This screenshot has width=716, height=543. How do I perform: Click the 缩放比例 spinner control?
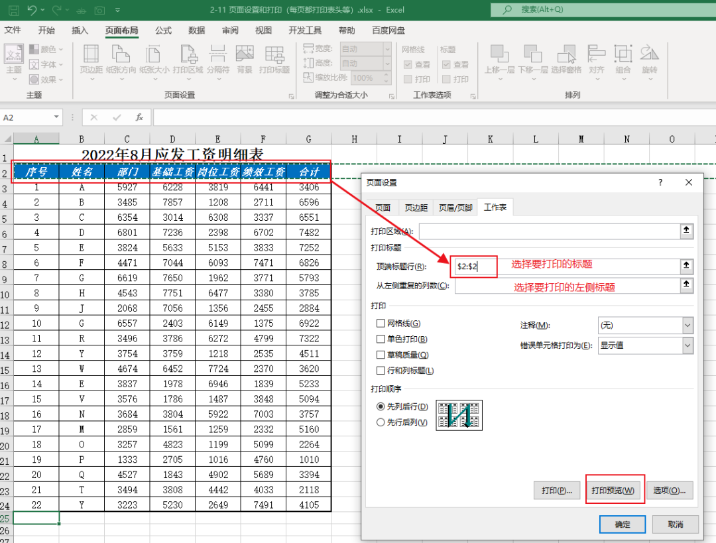[x=387, y=78]
